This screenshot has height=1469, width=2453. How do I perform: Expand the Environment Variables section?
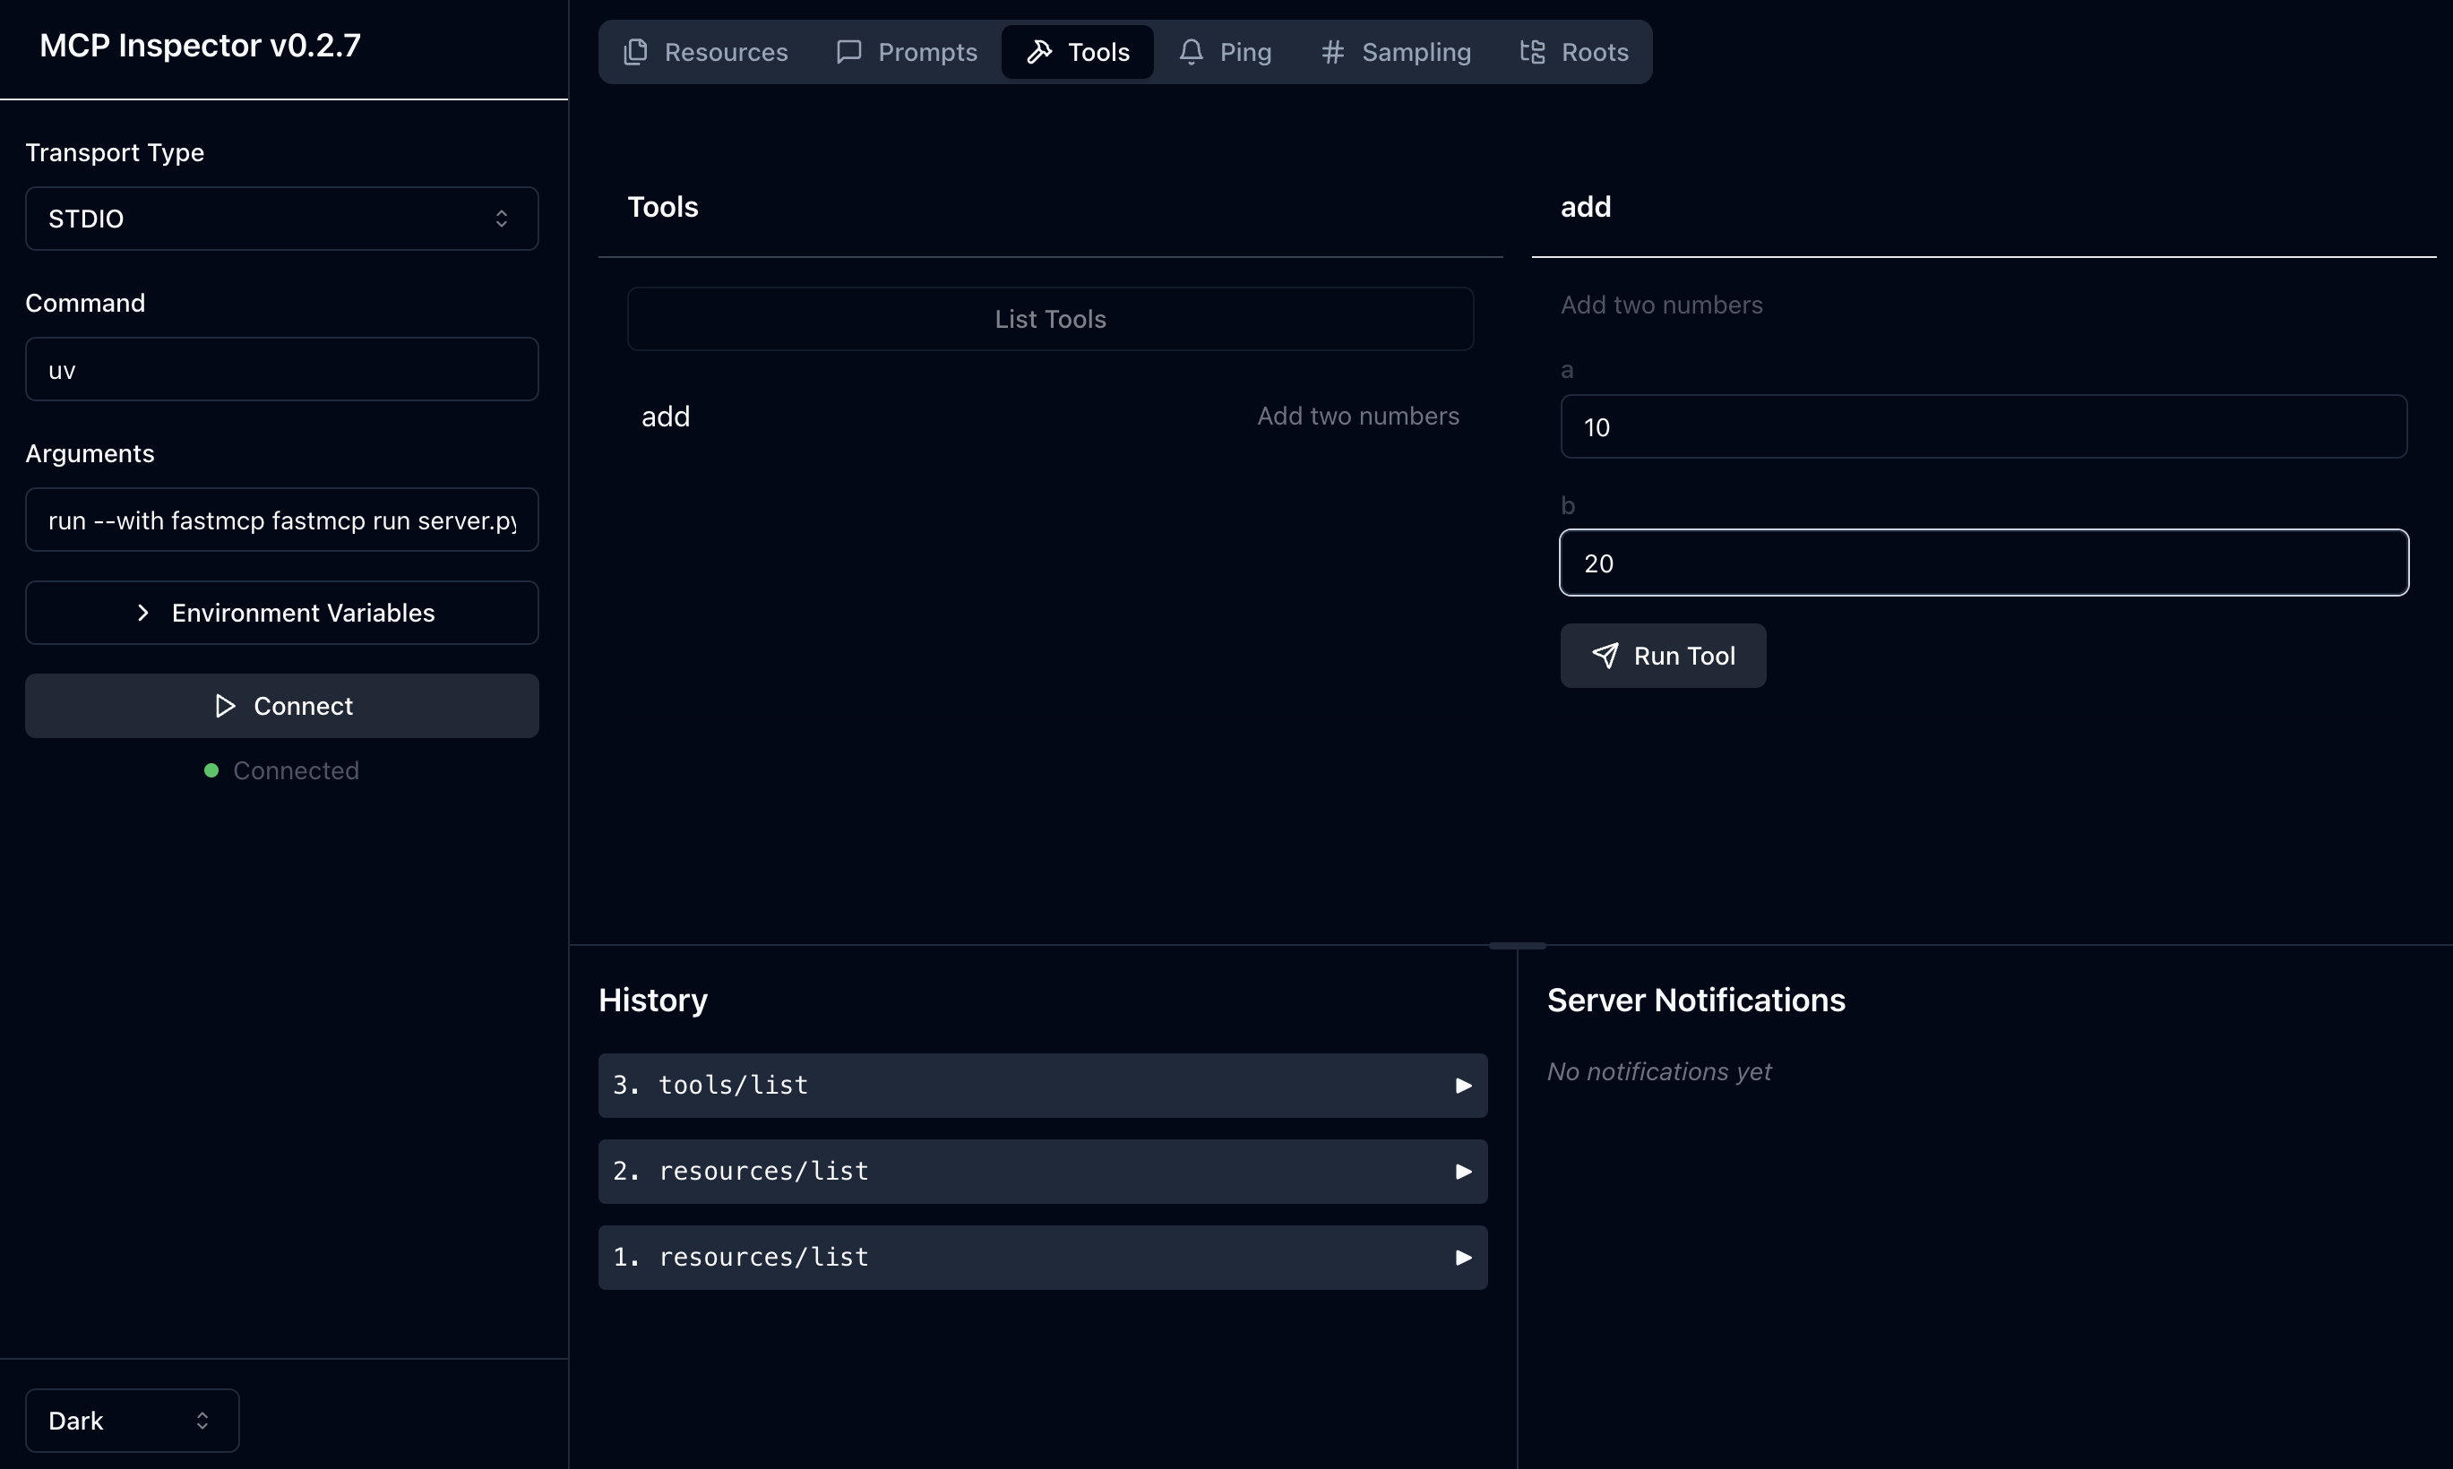pos(281,613)
